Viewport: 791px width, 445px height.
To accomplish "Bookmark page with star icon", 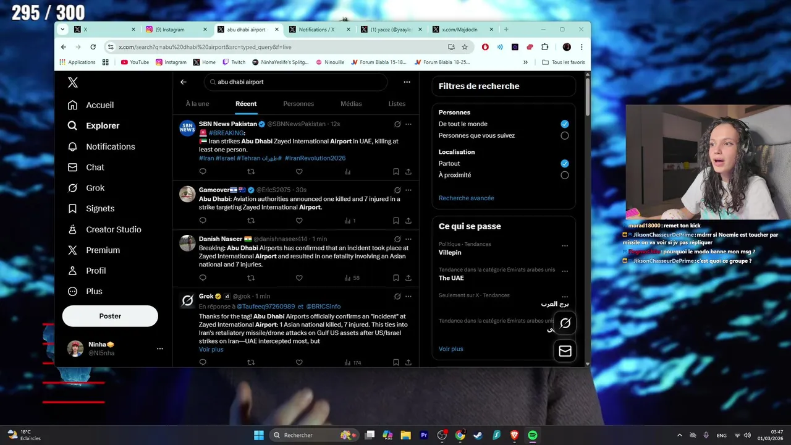I will [x=465, y=47].
